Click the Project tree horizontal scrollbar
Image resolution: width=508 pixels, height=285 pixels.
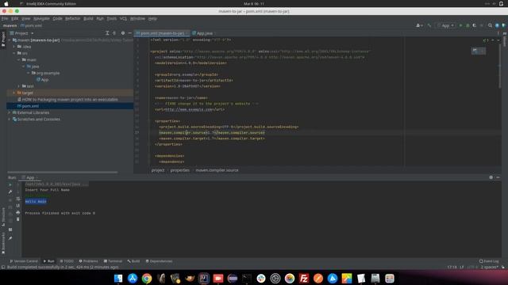click(62, 172)
